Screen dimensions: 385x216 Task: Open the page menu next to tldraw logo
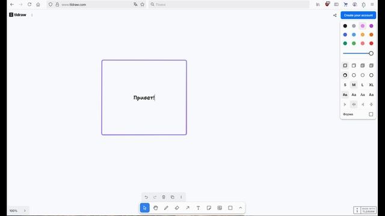pyautogui.click(x=32, y=15)
